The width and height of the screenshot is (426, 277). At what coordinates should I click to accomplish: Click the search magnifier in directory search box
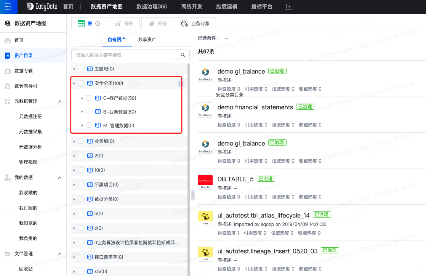click(183, 55)
